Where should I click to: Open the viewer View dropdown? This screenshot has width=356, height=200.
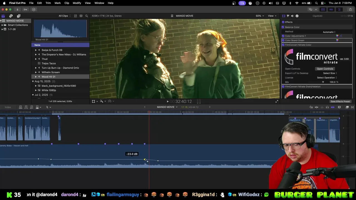tap(272, 16)
